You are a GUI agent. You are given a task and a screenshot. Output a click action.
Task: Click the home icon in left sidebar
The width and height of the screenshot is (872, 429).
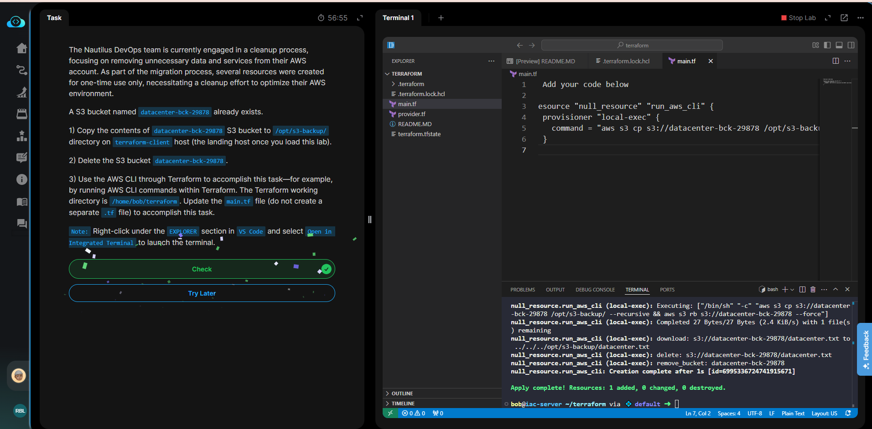click(21, 48)
